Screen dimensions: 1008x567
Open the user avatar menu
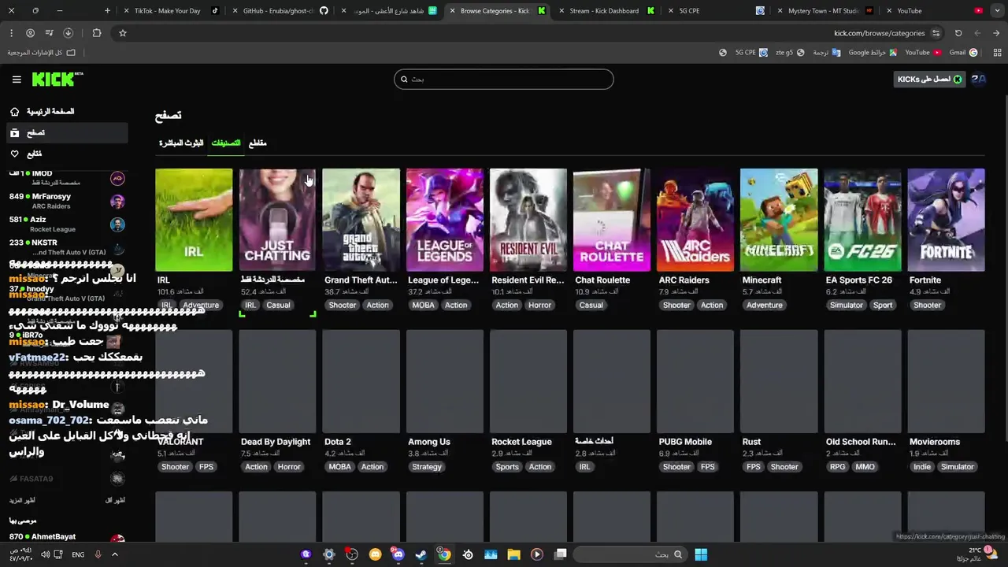tap(978, 79)
